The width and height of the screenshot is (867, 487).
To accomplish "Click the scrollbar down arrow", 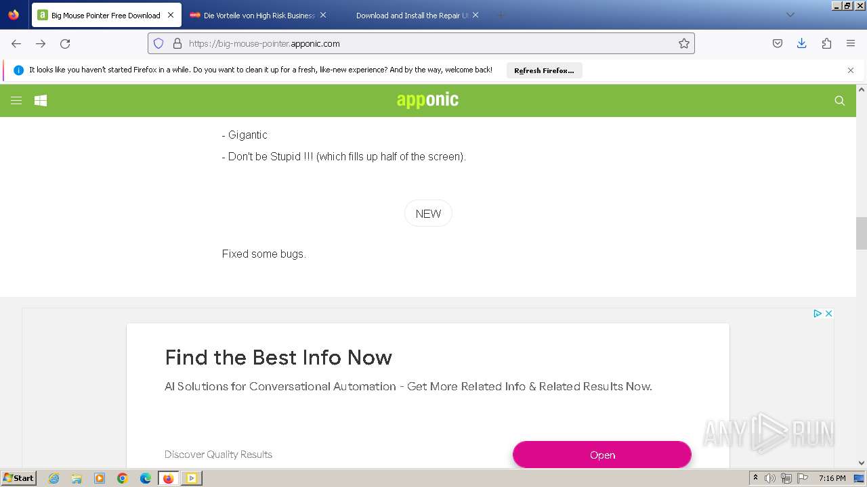I will tap(862, 463).
